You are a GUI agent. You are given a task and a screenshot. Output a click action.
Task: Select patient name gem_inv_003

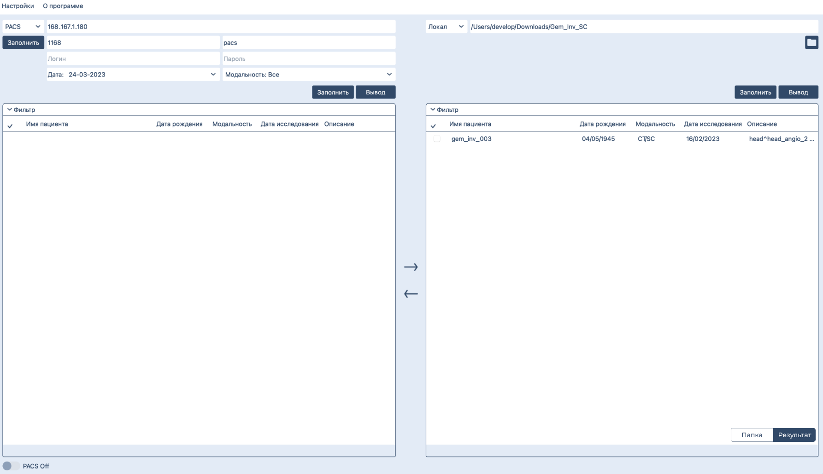(x=471, y=139)
